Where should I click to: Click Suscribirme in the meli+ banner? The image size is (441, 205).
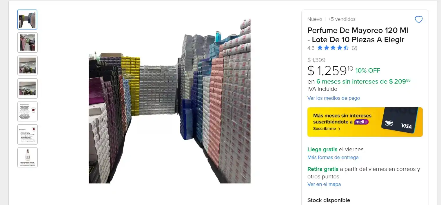pos(327,129)
